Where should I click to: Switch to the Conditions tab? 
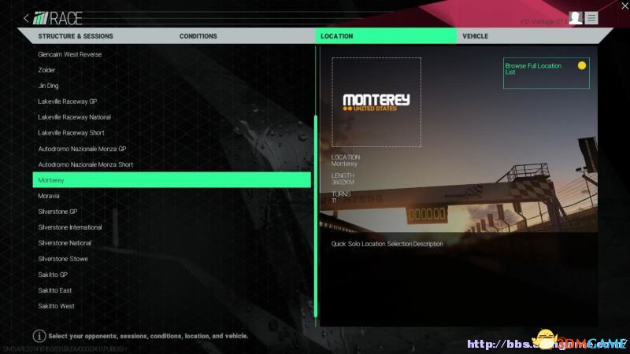[198, 36]
